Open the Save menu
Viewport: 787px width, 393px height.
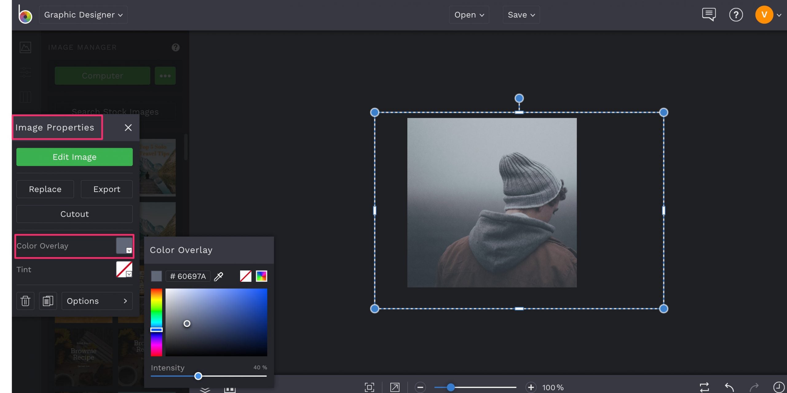click(520, 14)
